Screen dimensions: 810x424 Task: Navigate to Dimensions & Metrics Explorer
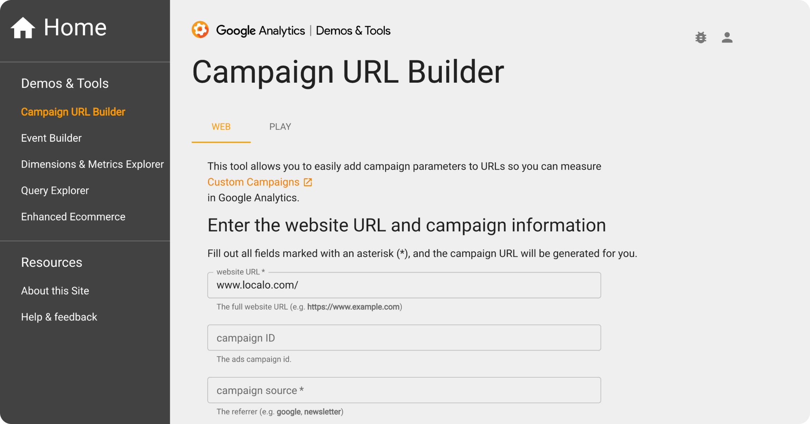pos(92,164)
